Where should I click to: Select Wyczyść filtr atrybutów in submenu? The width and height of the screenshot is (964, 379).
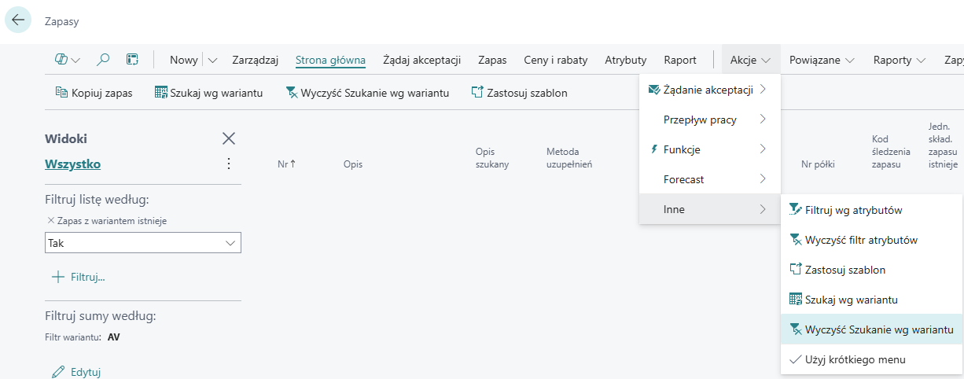pyautogui.click(x=860, y=240)
